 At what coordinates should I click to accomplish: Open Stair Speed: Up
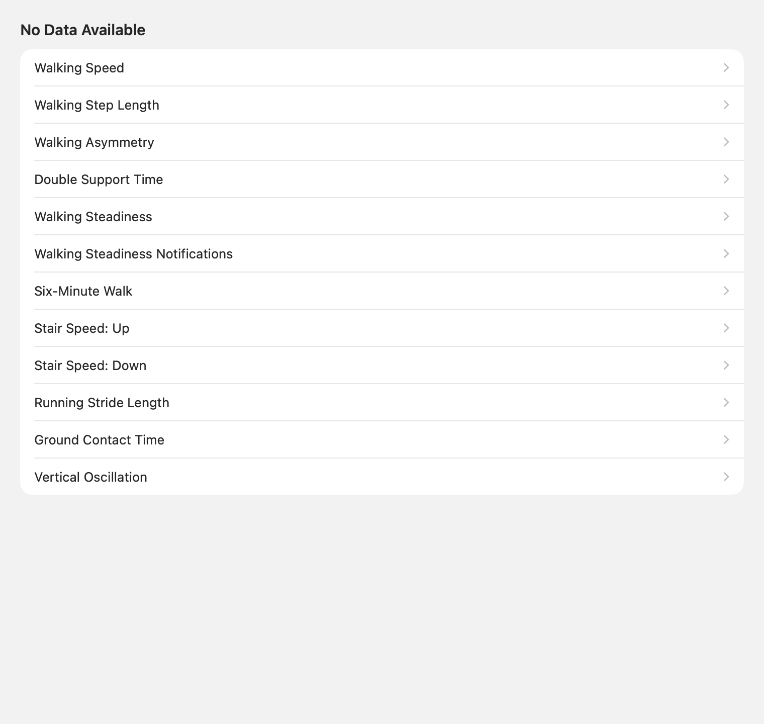click(382, 328)
